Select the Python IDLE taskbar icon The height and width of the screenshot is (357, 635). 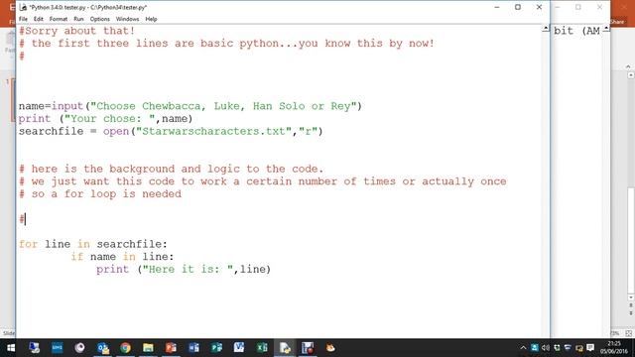coord(285,348)
